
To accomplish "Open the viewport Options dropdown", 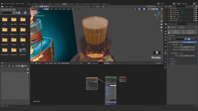I will pyautogui.click(x=160, y=6).
